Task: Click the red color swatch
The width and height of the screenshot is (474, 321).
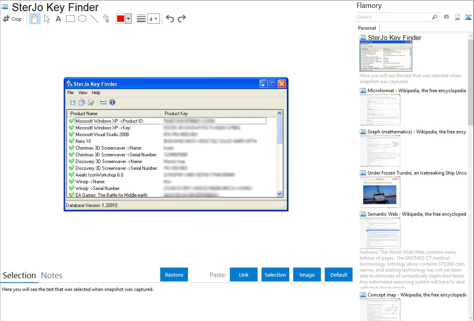Action: point(121,19)
